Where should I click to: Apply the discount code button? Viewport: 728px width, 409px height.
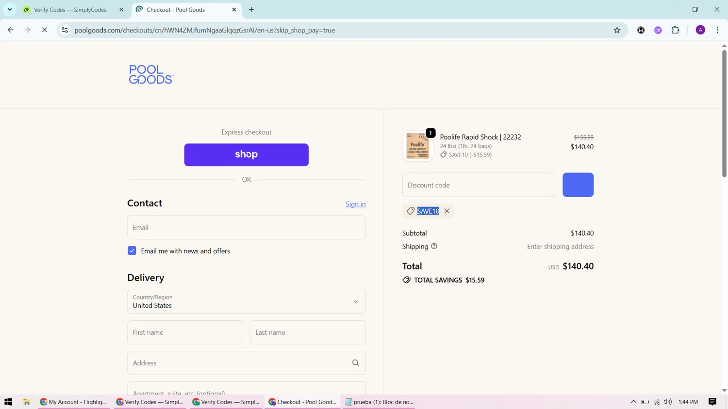[x=578, y=185]
